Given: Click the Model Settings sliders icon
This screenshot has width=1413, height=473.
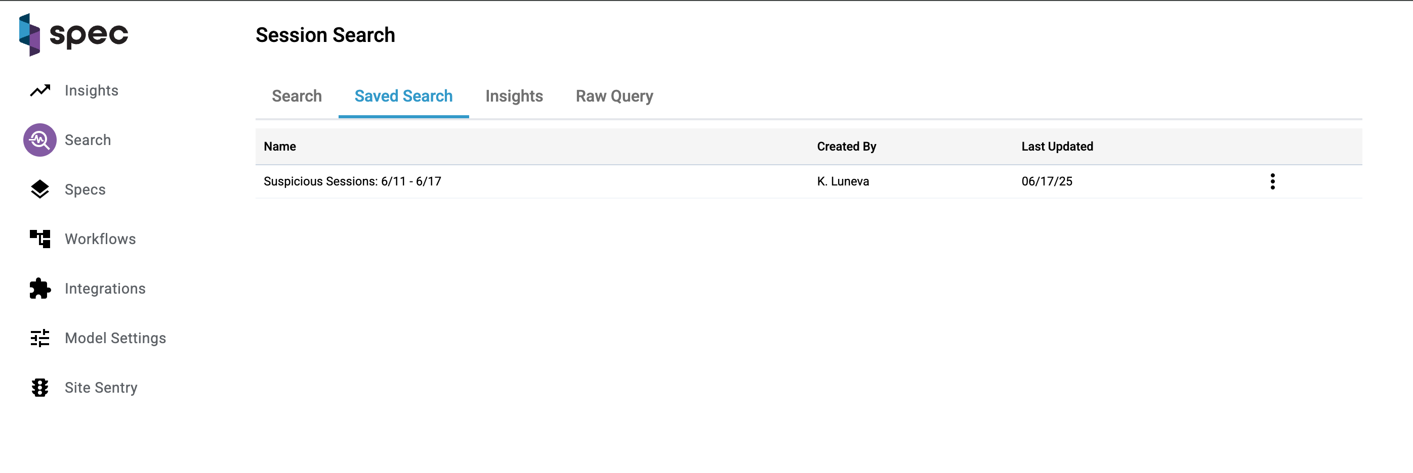Looking at the screenshot, I should [40, 338].
